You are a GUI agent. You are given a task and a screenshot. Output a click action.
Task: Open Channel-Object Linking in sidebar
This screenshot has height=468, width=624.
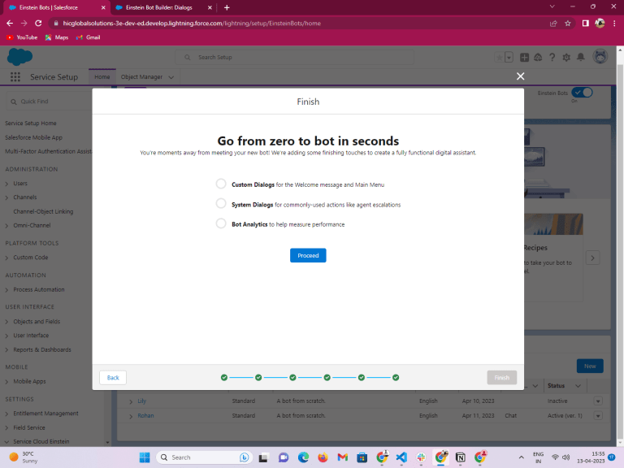click(x=43, y=212)
